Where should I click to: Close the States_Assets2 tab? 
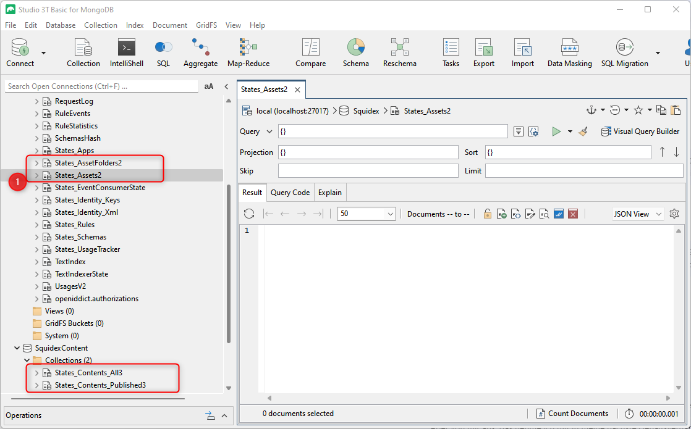297,90
